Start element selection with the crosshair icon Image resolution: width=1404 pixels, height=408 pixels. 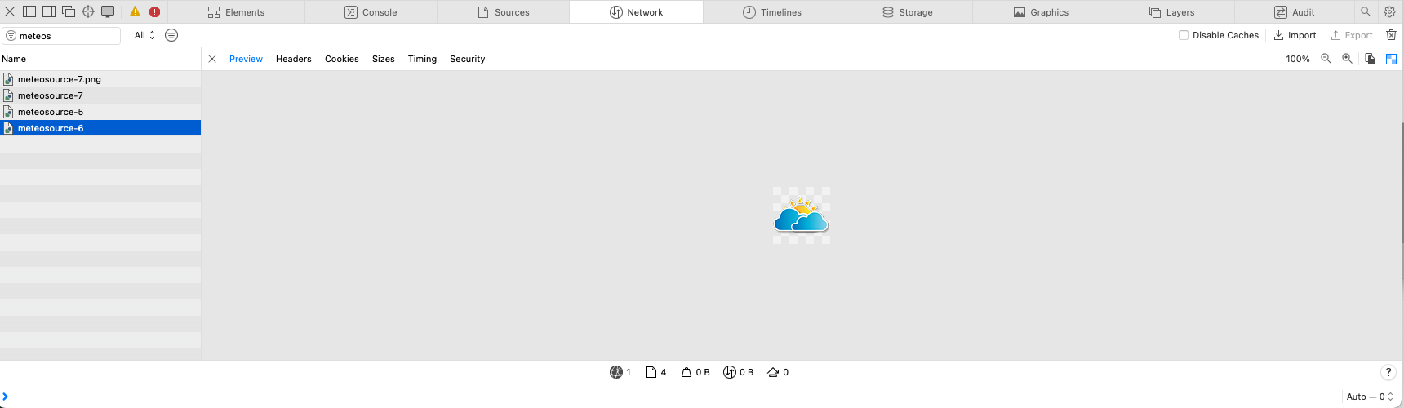tap(88, 11)
